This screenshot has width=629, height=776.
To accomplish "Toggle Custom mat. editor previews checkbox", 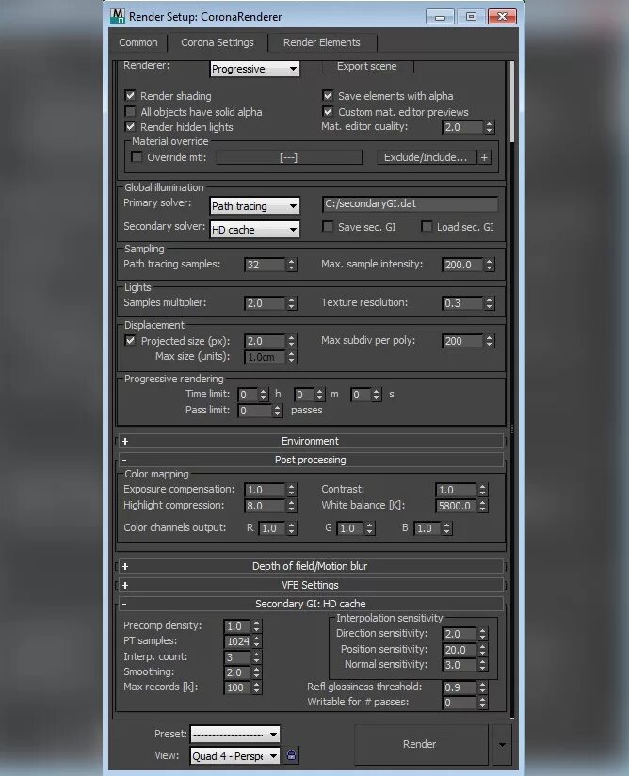I will tap(328, 111).
